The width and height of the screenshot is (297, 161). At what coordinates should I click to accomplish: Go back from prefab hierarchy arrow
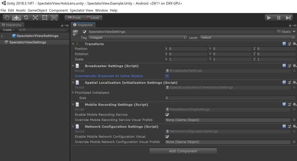[2, 36]
